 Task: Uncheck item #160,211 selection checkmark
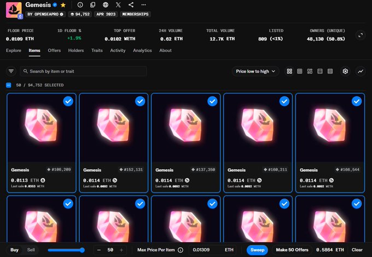[284, 101]
